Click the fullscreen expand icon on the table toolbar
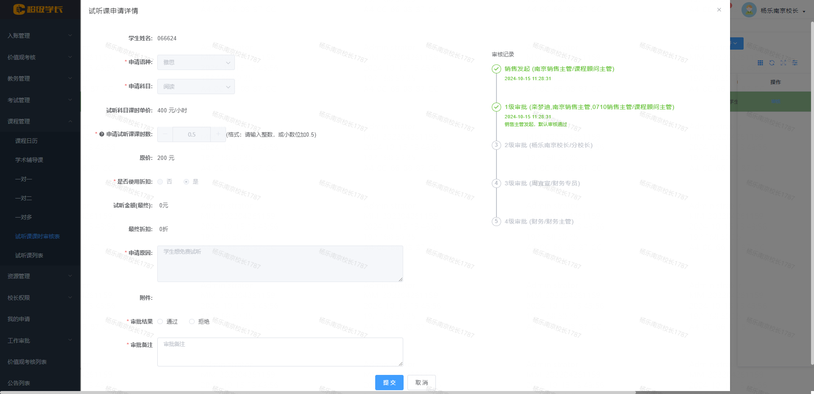The width and height of the screenshot is (814, 394). (783, 63)
